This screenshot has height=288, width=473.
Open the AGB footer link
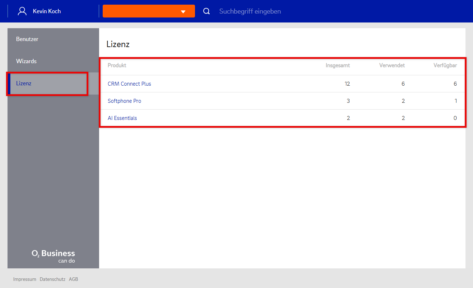tap(73, 279)
